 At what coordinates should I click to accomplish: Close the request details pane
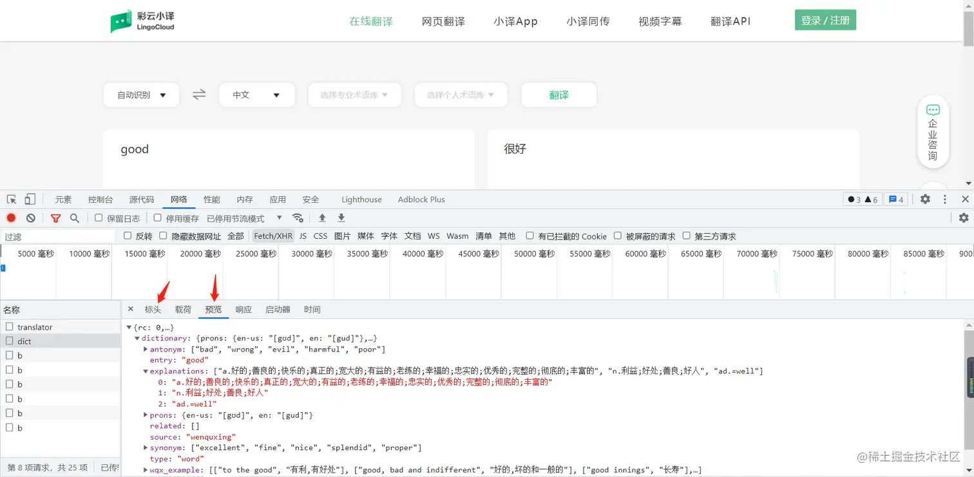(131, 310)
